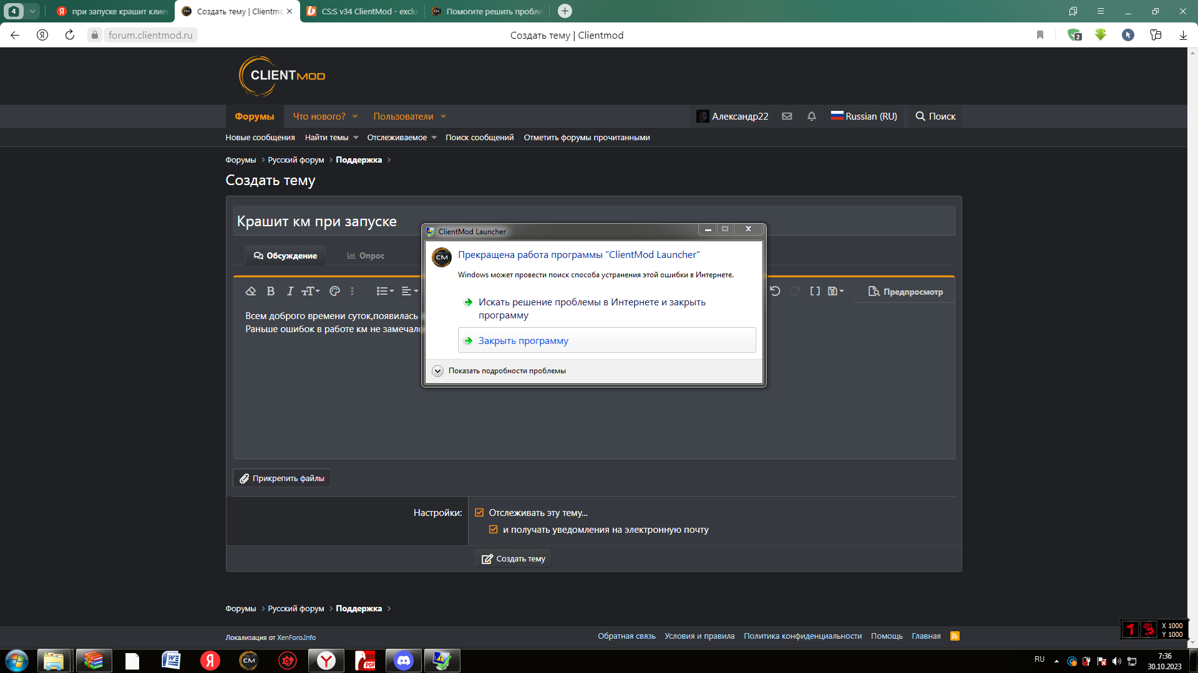
Task: Expand the Пользователи dropdown arrow
Action: [443, 117]
